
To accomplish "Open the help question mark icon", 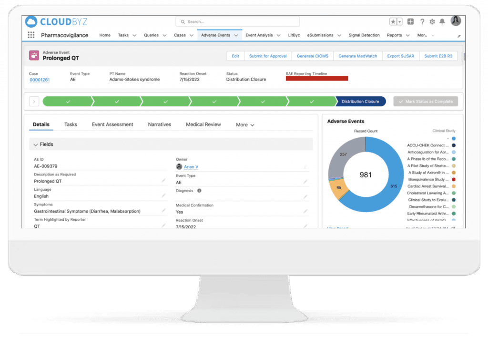I will coord(422,21).
